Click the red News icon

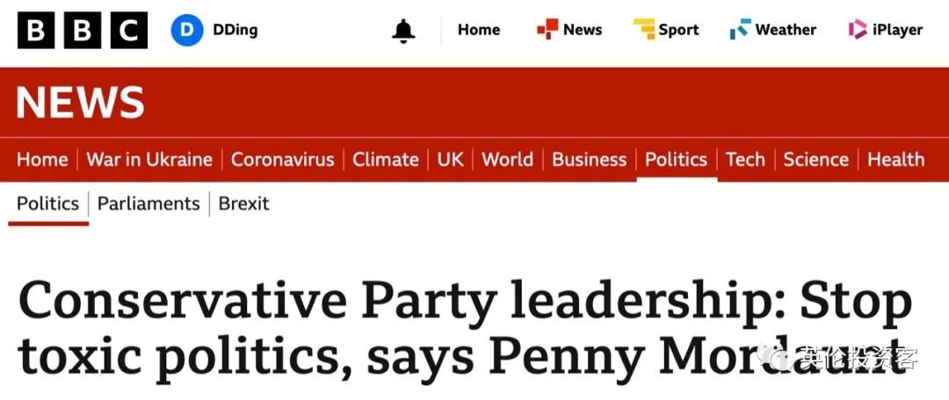pyautogui.click(x=547, y=29)
